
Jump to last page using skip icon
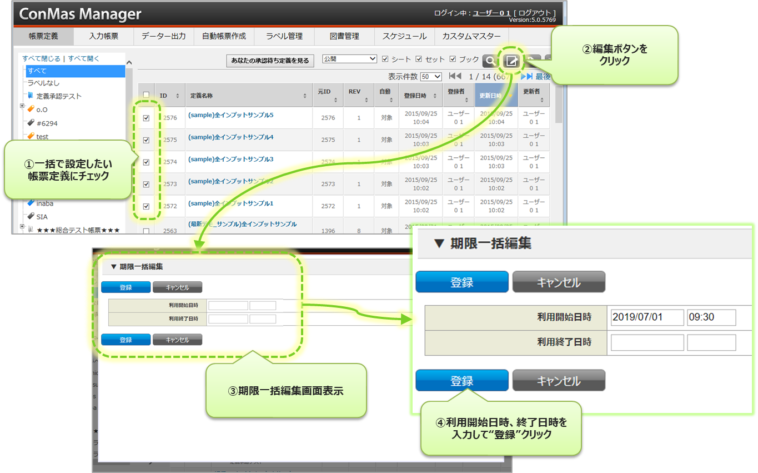point(526,76)
